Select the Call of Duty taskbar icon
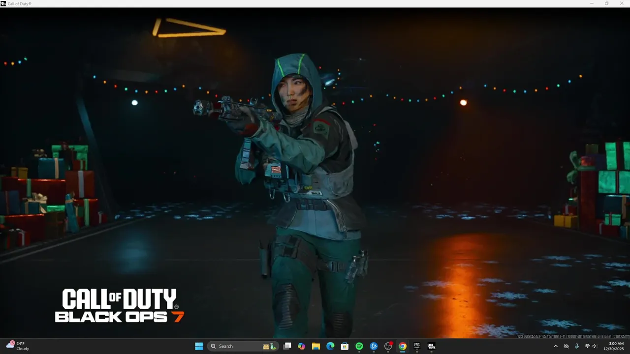The height and width of the screenshot is (354, 630). click(431, 346)
